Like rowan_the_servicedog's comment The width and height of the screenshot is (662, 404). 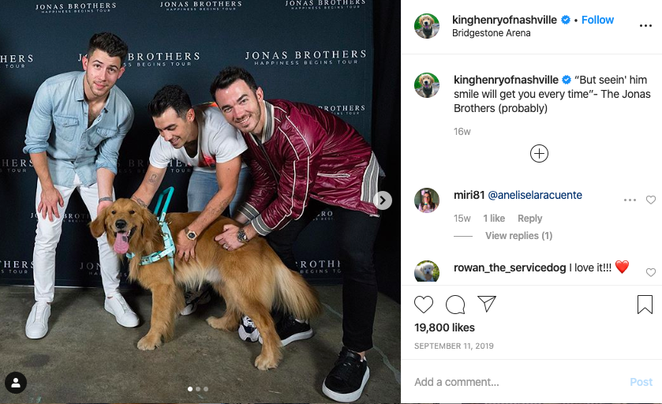651,272
